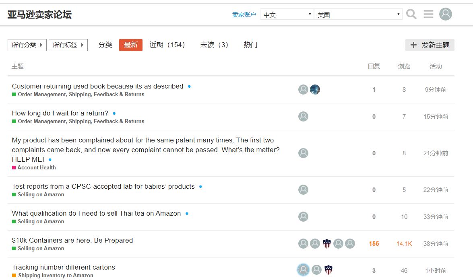Open the 卖家账户 link
The image size is (473, 280).
coord(244,15)
